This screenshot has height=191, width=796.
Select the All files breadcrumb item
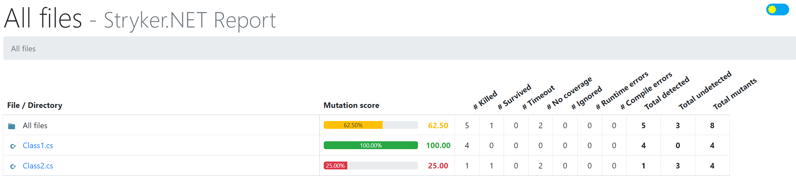tap(23, 49)
